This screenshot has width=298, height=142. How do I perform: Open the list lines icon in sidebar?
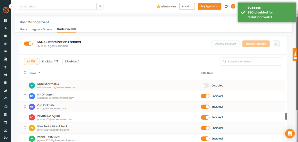point(5,52)
